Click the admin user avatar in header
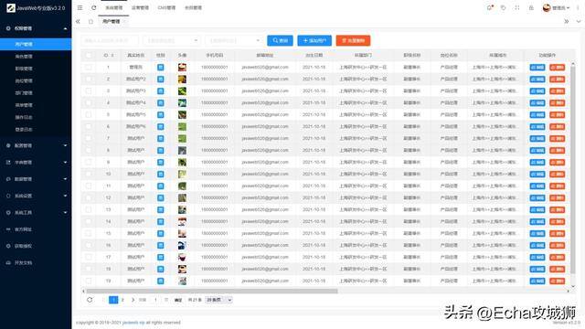The image size is (585, 329). pyautogui.click(x=547, y=7)
